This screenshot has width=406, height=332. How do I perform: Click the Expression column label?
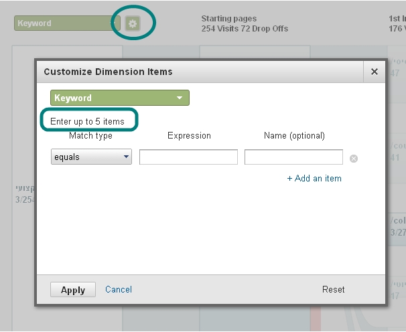coord(189,136)
